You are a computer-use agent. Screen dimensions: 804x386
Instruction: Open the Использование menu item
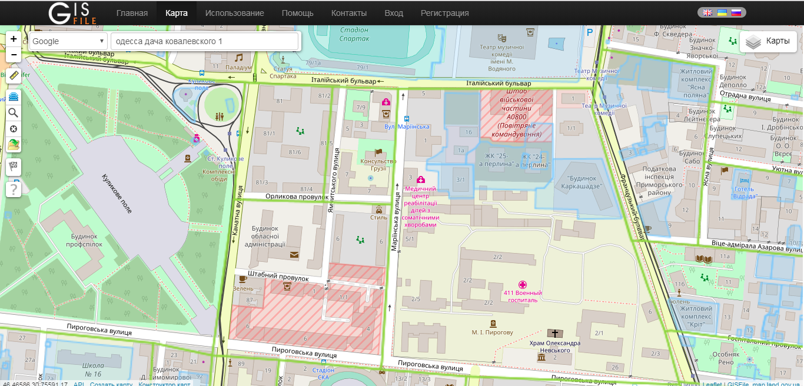234,13
